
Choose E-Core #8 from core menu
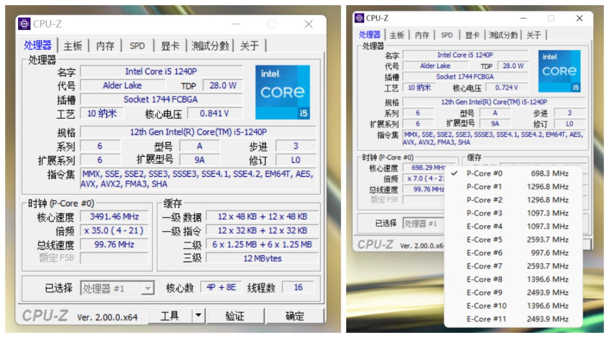(513, 279)
